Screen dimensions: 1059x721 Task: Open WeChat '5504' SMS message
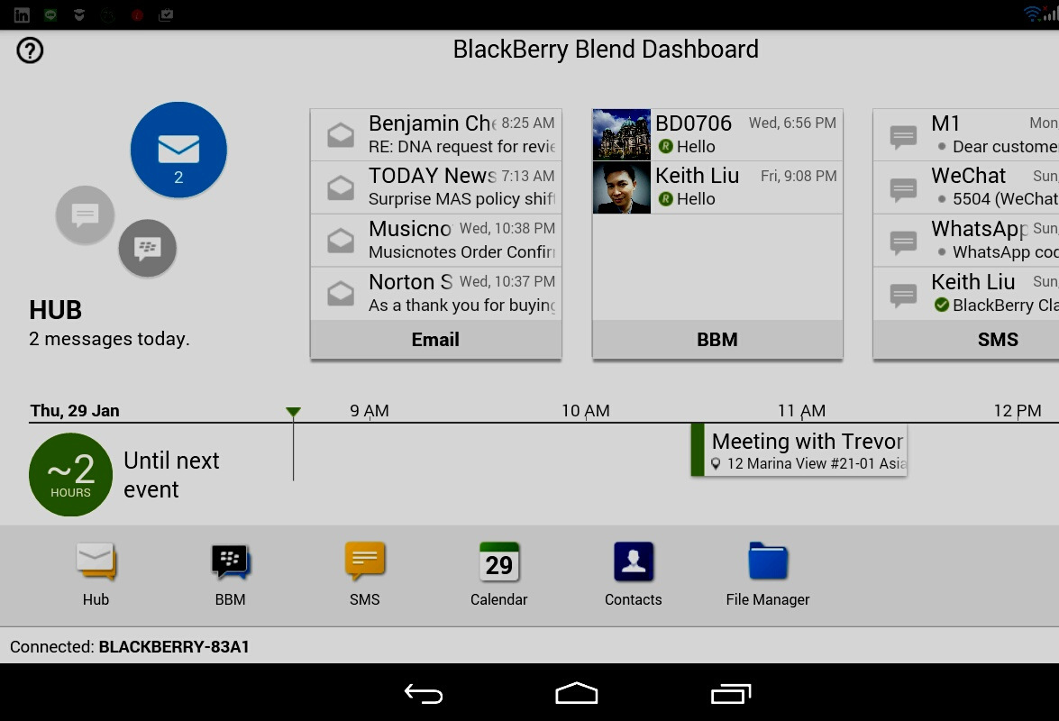966,187
